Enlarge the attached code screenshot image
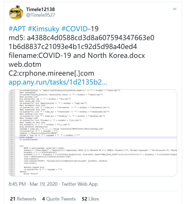Screen dimensions: 187x204 92,133
